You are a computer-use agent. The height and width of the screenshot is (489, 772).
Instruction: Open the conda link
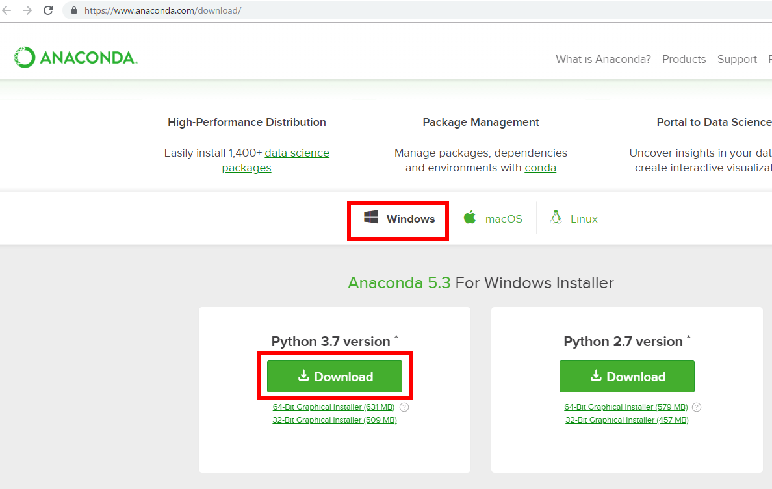[x=540, y=168]
